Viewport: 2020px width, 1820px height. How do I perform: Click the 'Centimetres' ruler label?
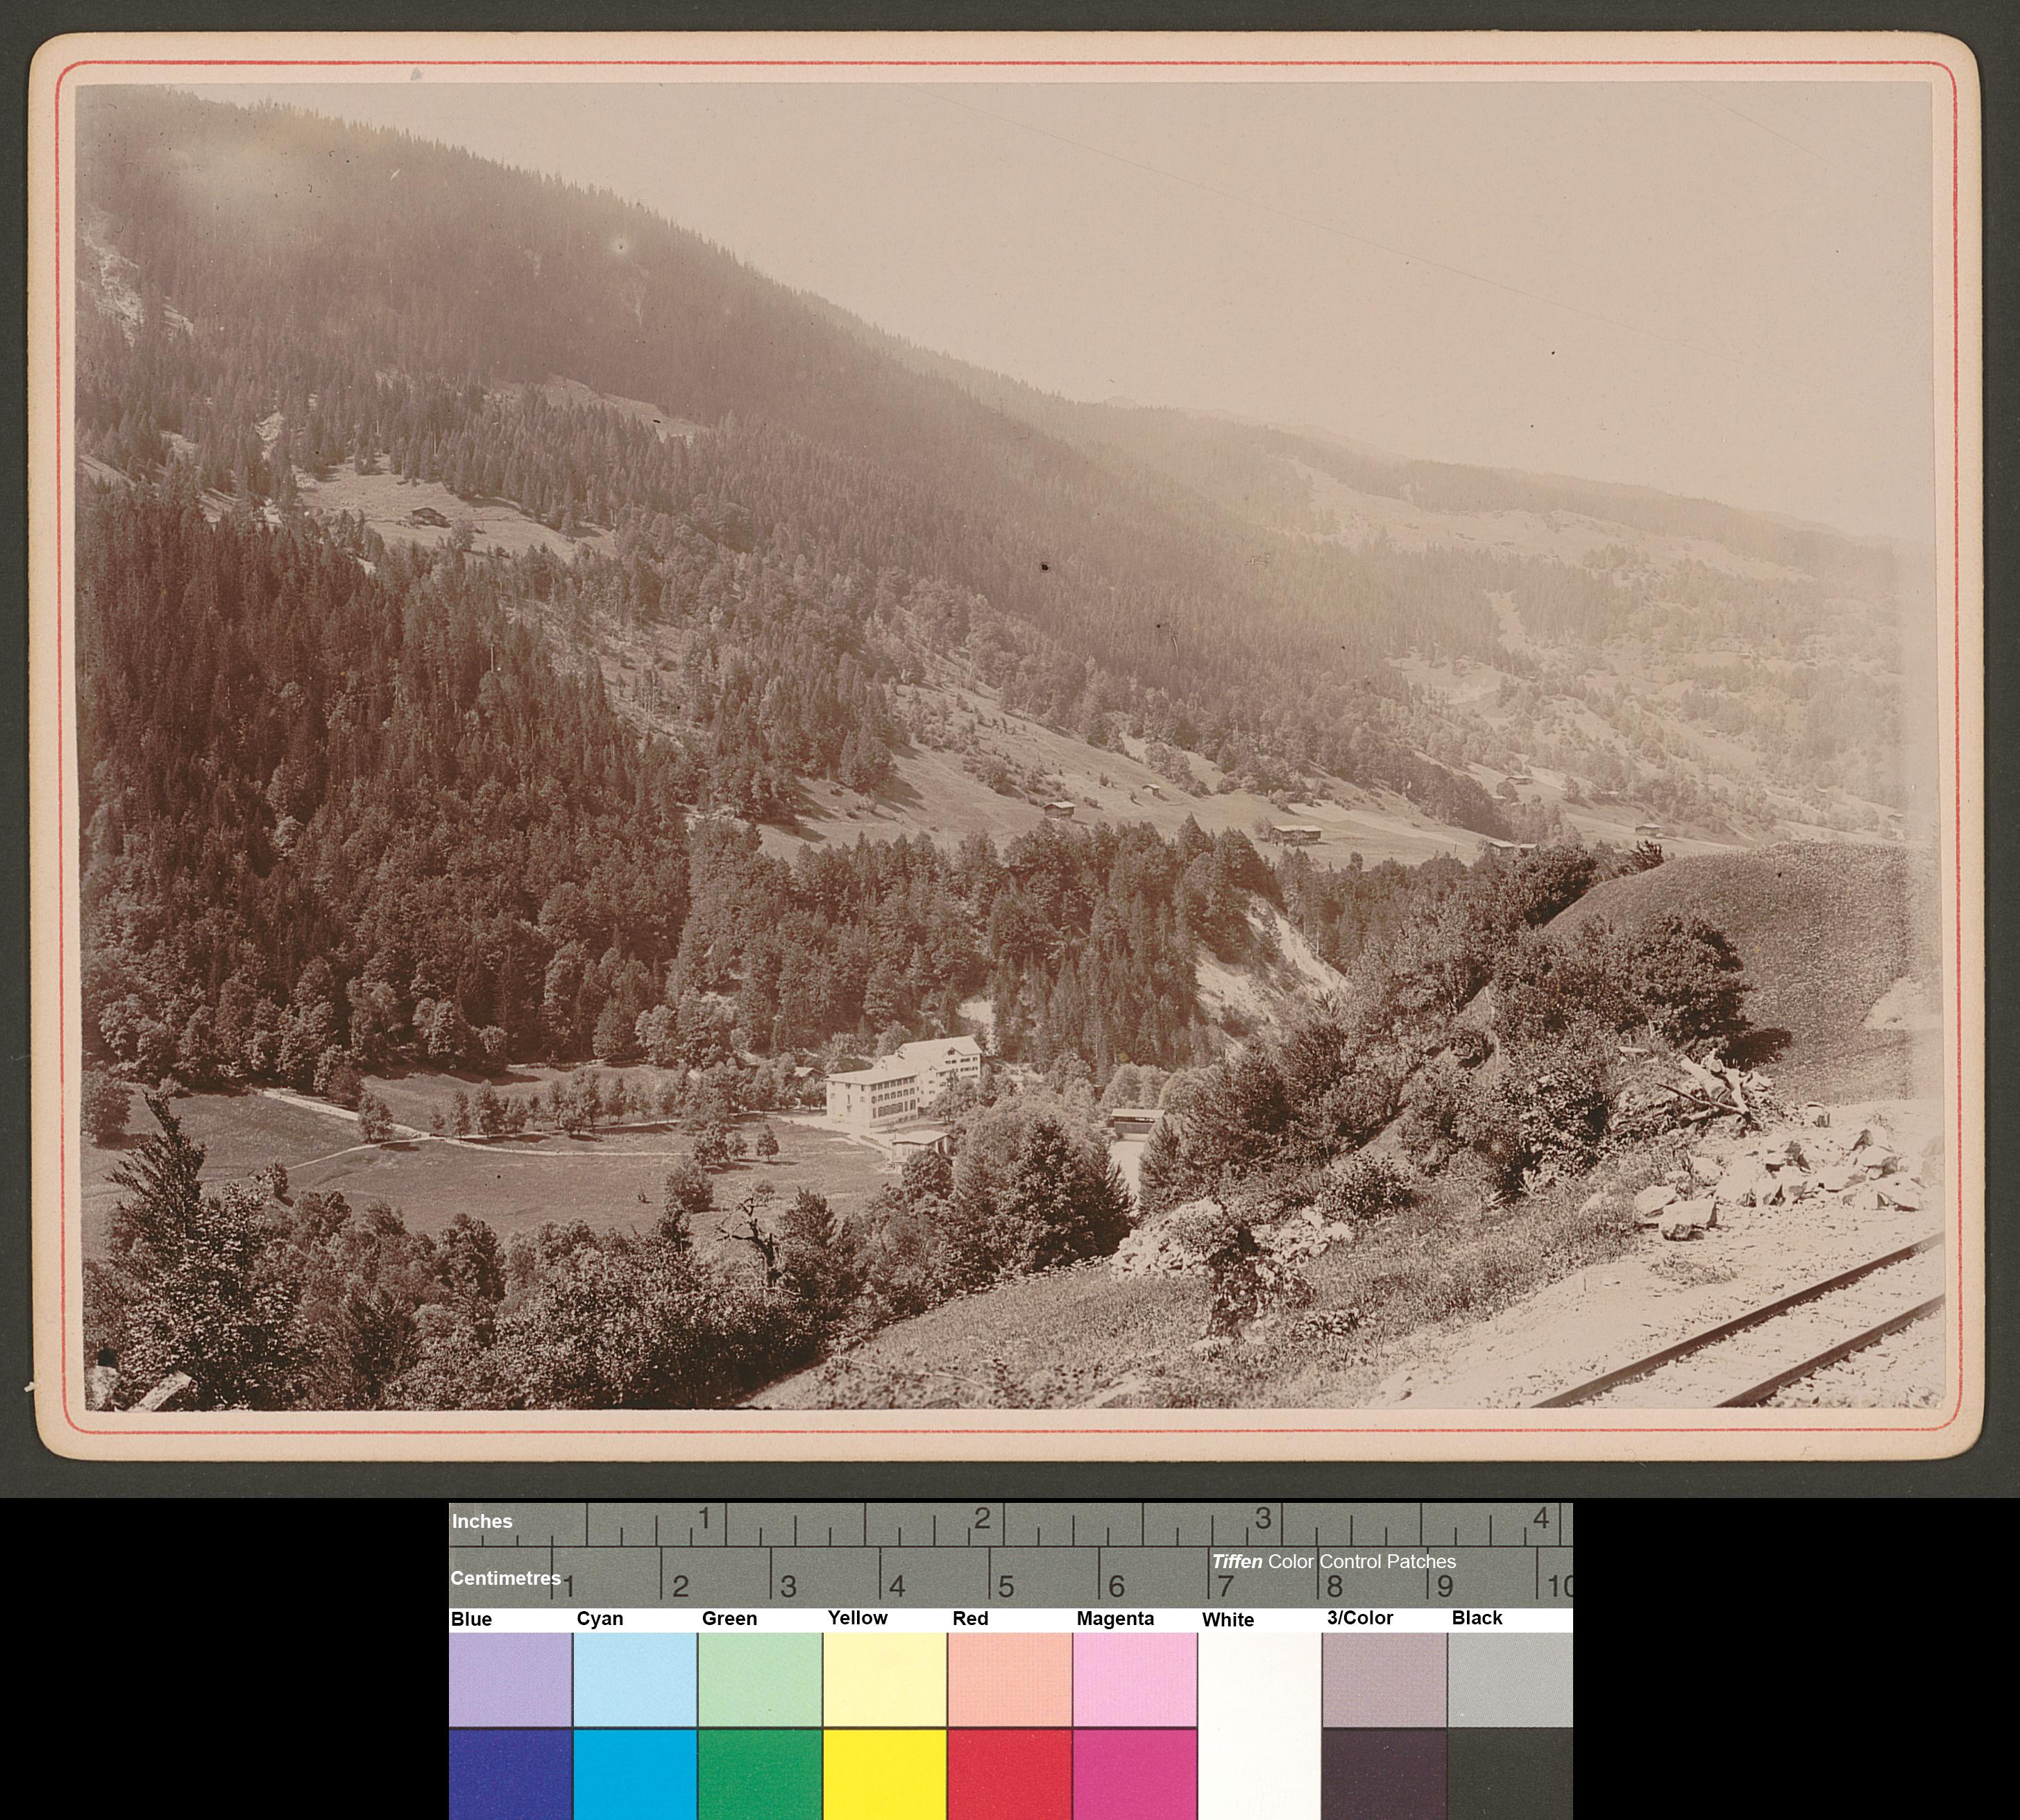point(505,1578)
